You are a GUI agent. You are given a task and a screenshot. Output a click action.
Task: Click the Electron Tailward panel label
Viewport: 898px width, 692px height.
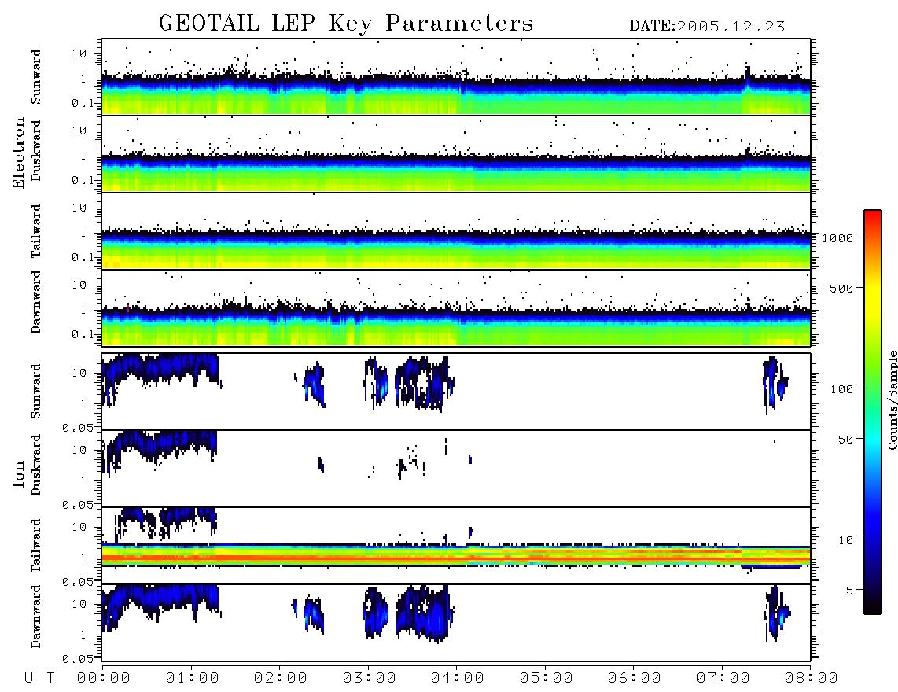coord(36,231)
